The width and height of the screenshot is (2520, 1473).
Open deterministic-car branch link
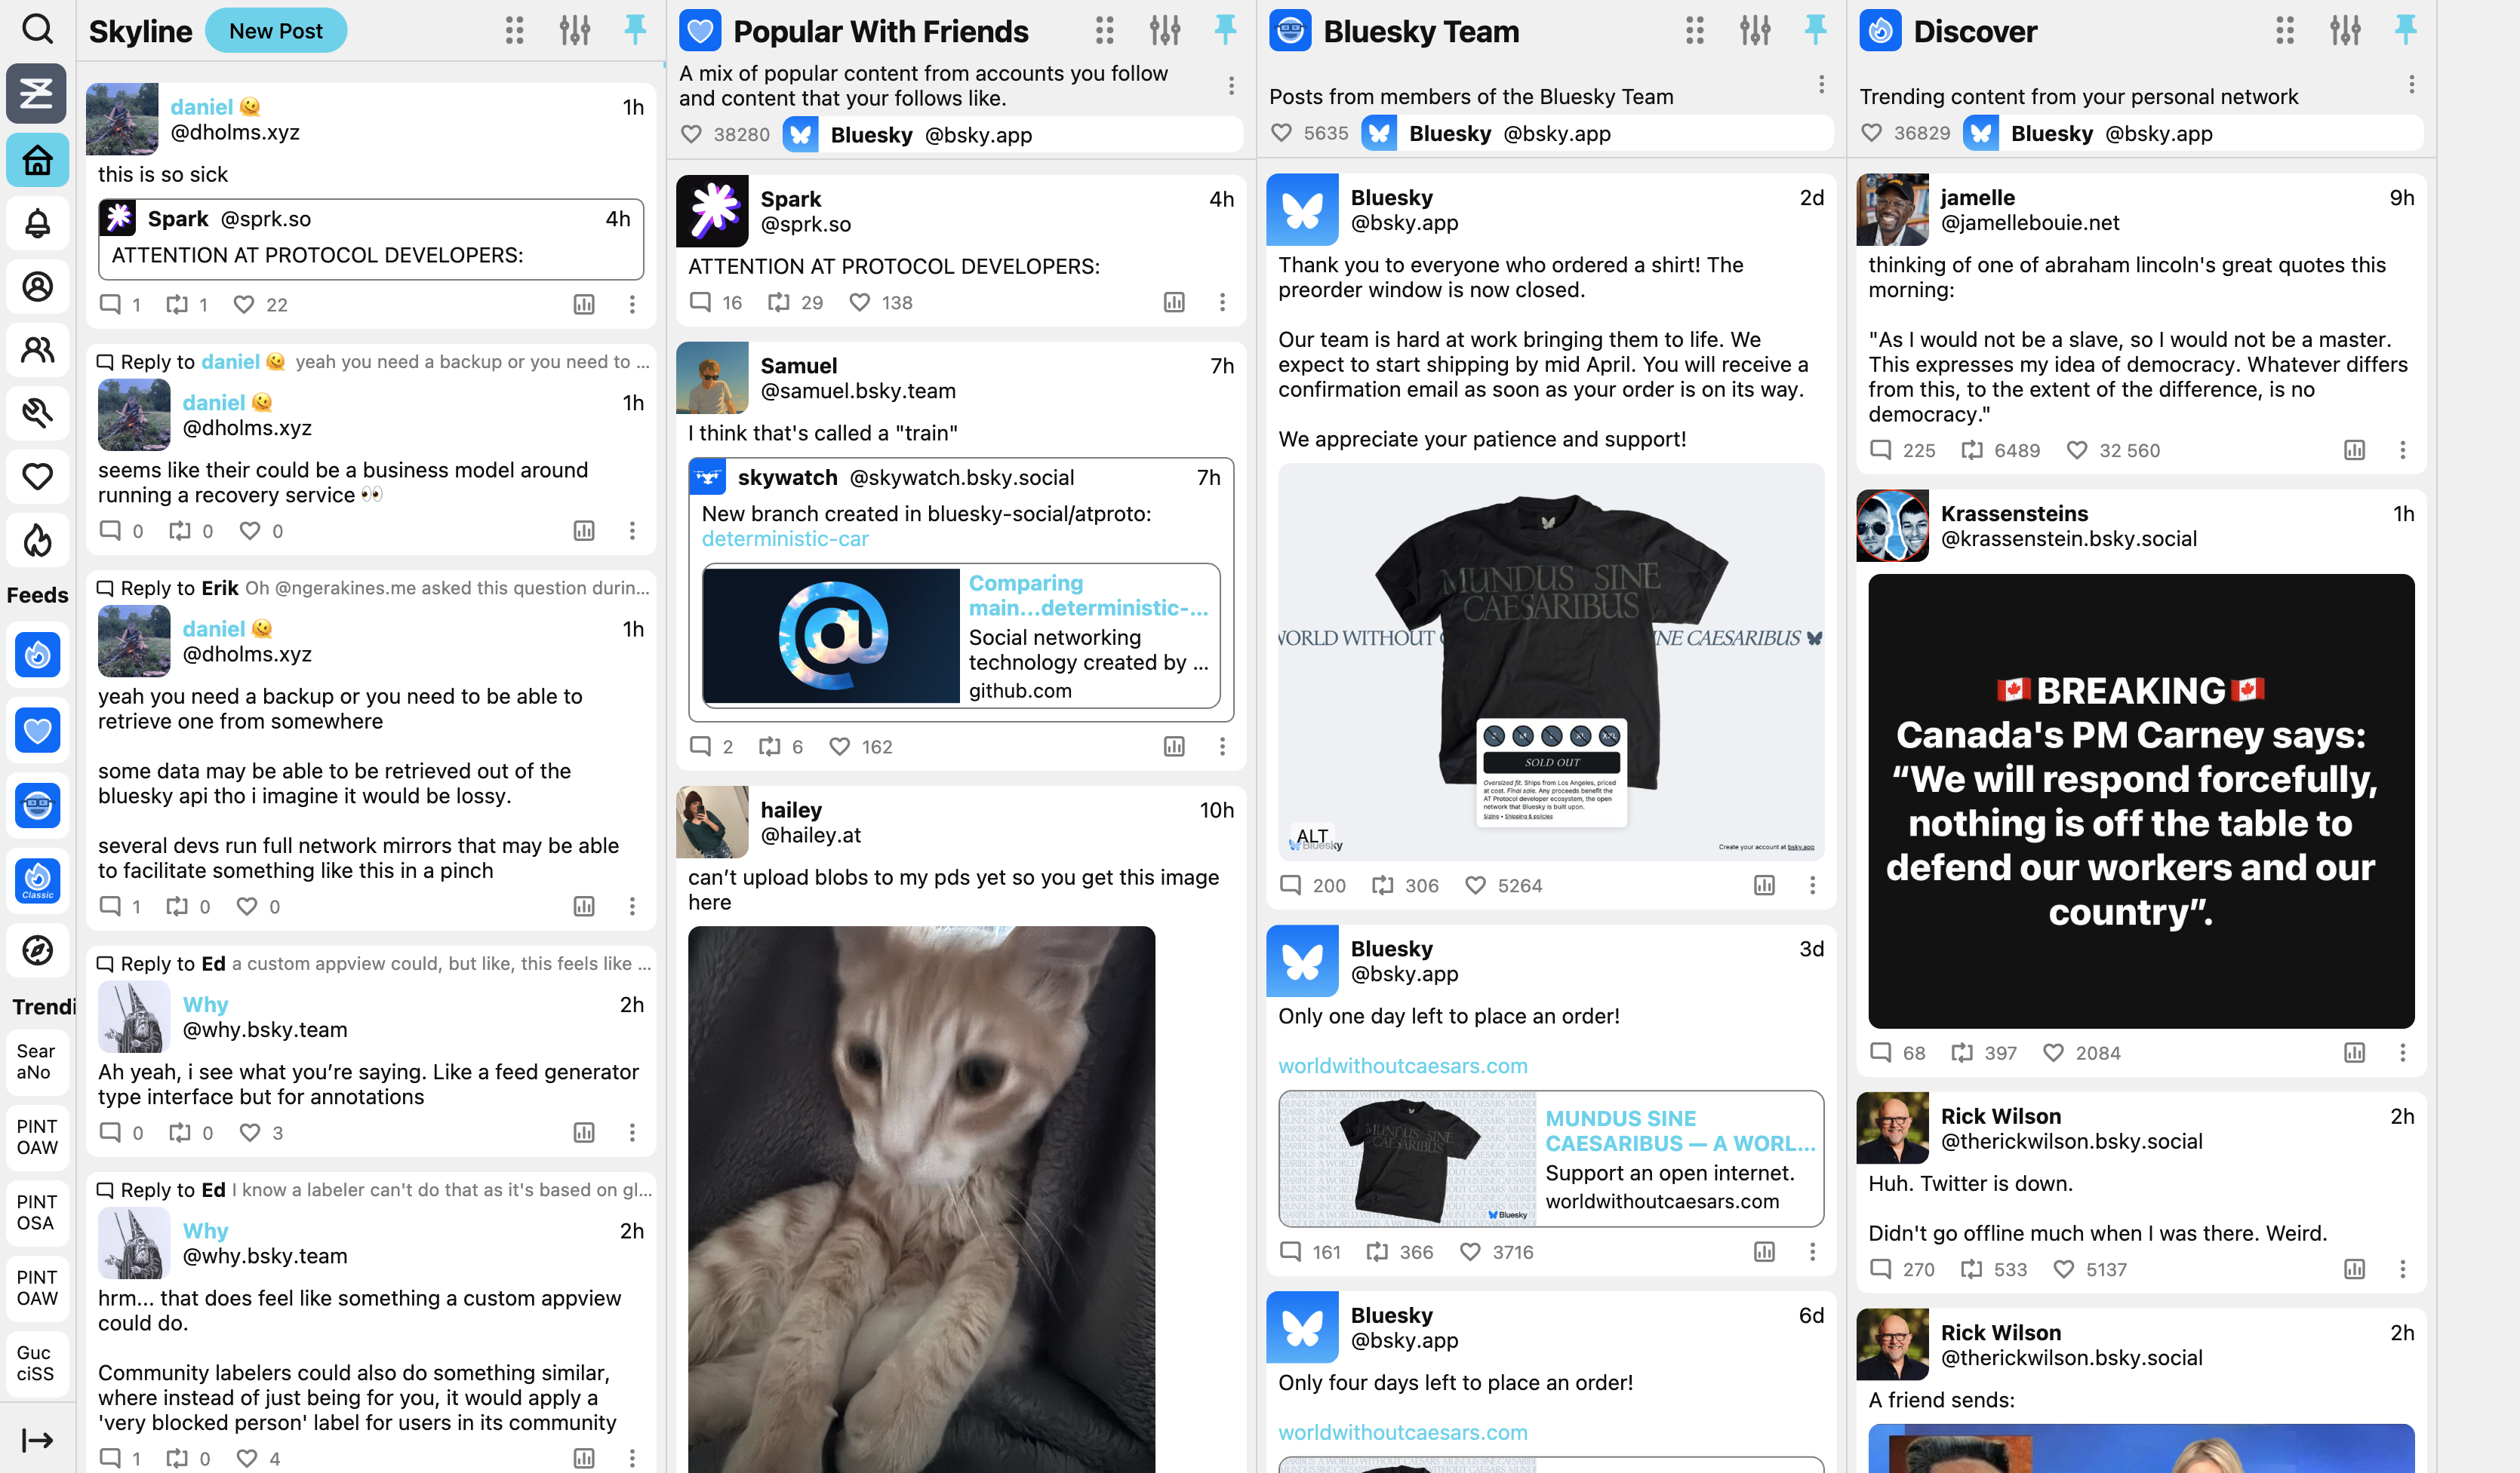coord(785,539)
